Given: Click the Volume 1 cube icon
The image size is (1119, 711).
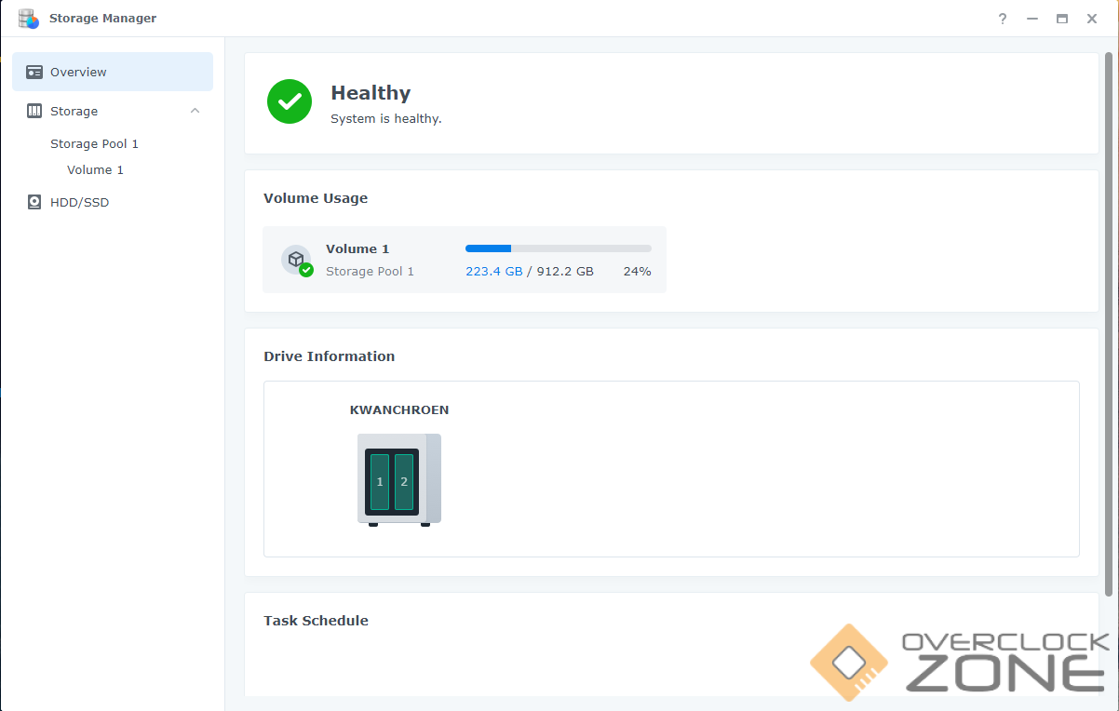Looking at the screenshot, I should [296, 260].
